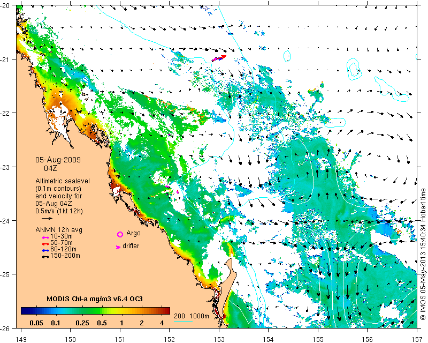
Task: Click the '10-30m' depth label
Action: [x=62, y=236]
